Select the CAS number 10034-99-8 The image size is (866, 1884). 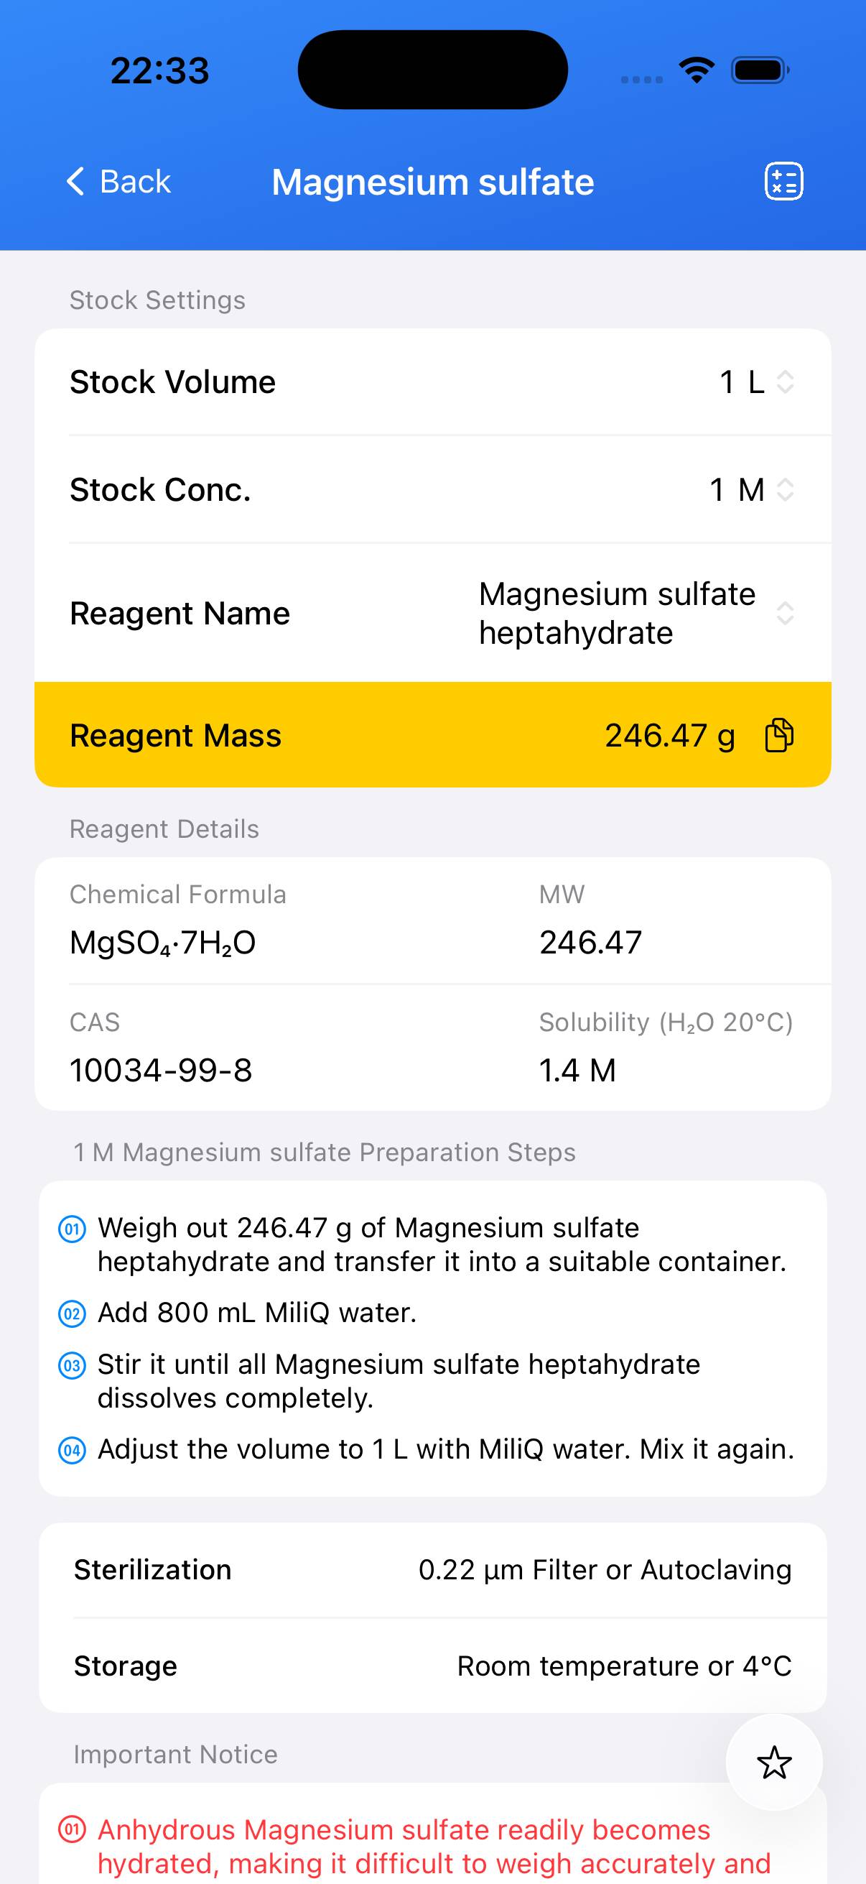[x=161, y=1070]
